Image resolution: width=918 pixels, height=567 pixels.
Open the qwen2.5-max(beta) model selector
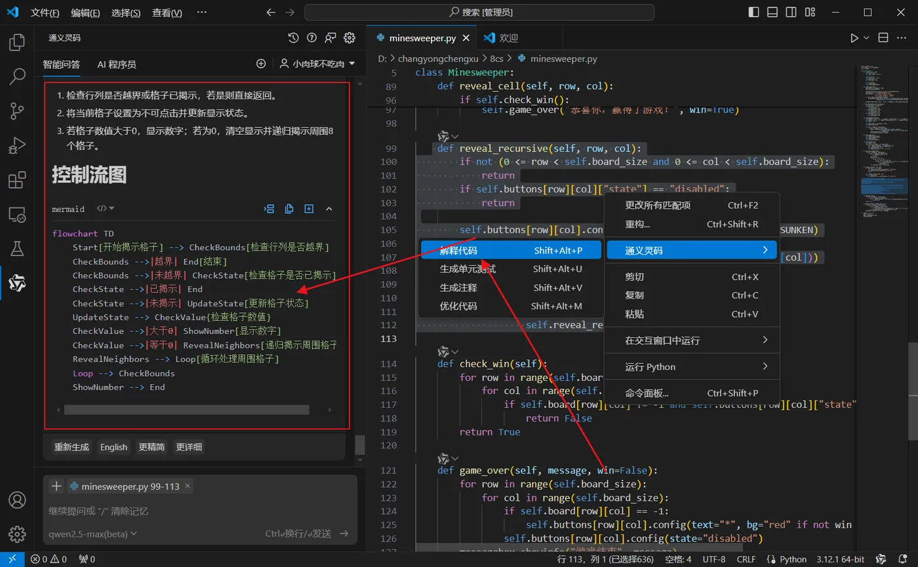click(92, 534)
